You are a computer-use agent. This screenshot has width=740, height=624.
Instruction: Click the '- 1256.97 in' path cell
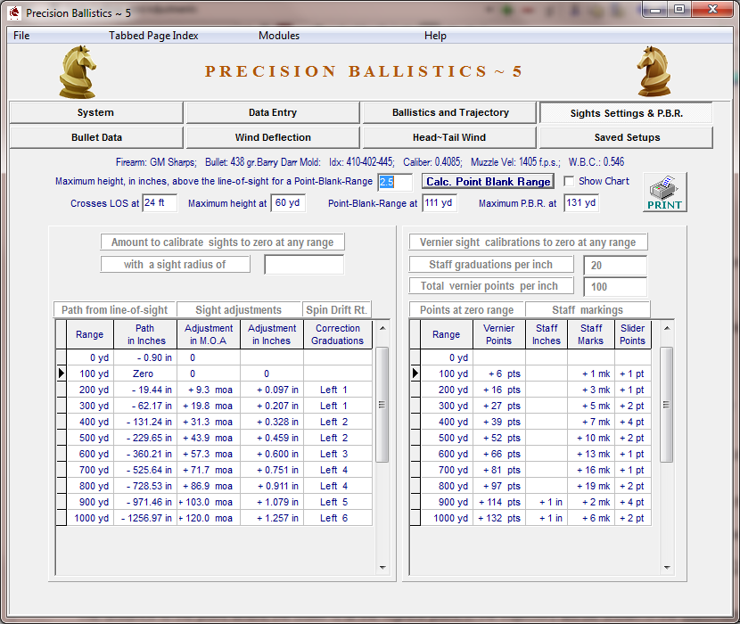145,518
